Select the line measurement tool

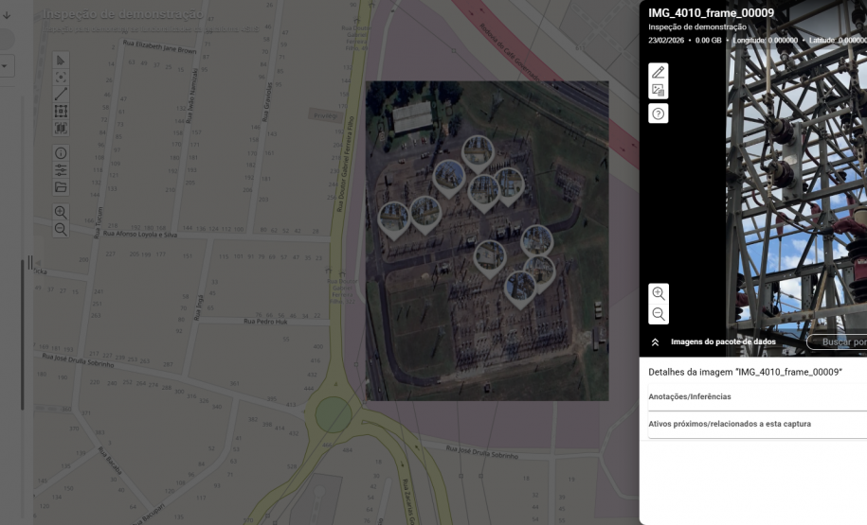[61, 94]
